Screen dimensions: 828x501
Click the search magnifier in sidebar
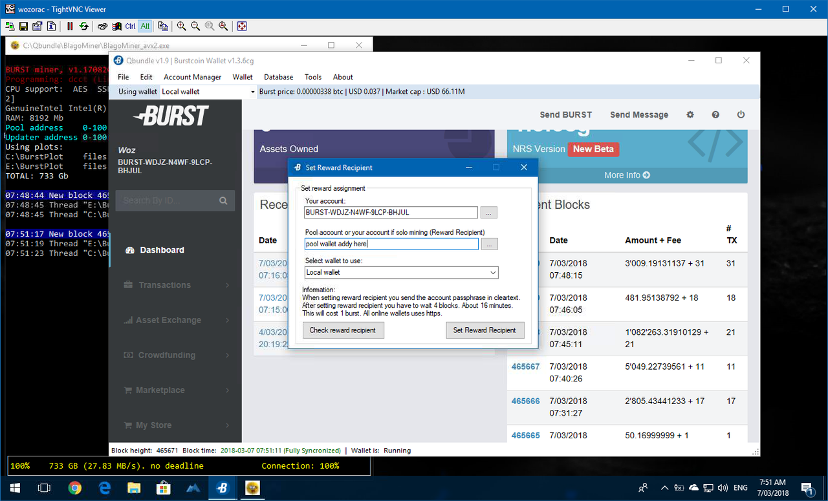[x=223, y=200]
